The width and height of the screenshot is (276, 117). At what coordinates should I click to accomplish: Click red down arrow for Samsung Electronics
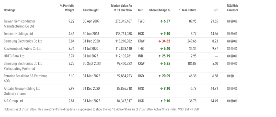point(160,41)
